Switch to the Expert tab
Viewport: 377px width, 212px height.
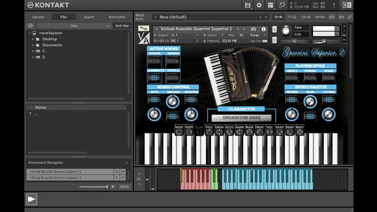[89, 17]
